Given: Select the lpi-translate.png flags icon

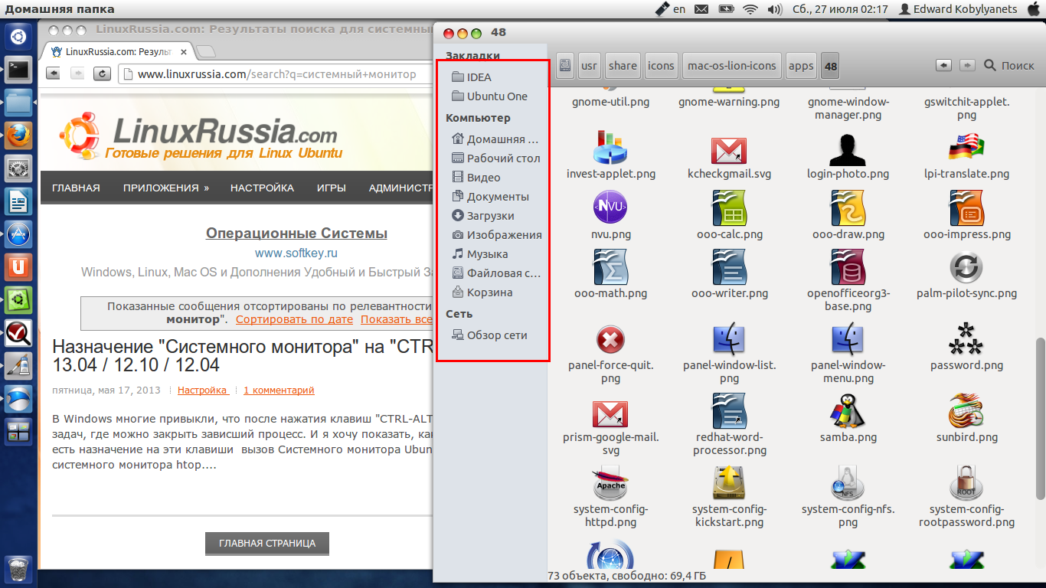Looking at the screenshot, I should coord(966,148).
